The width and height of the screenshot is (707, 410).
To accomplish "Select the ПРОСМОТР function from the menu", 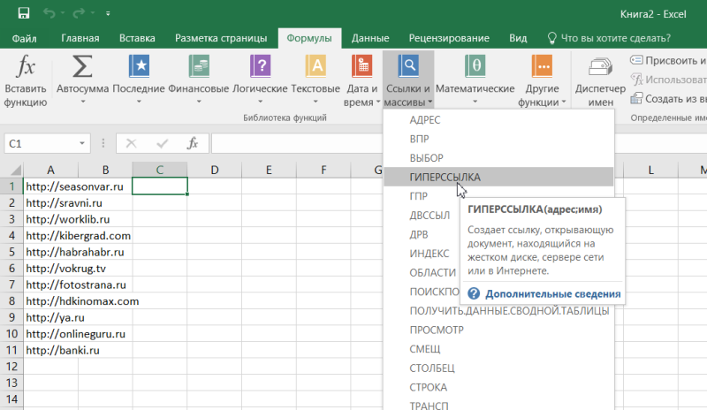I will pyautogui.click(x=498, y=330).
